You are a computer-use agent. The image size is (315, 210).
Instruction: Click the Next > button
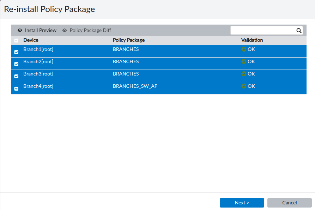[242, 203]
